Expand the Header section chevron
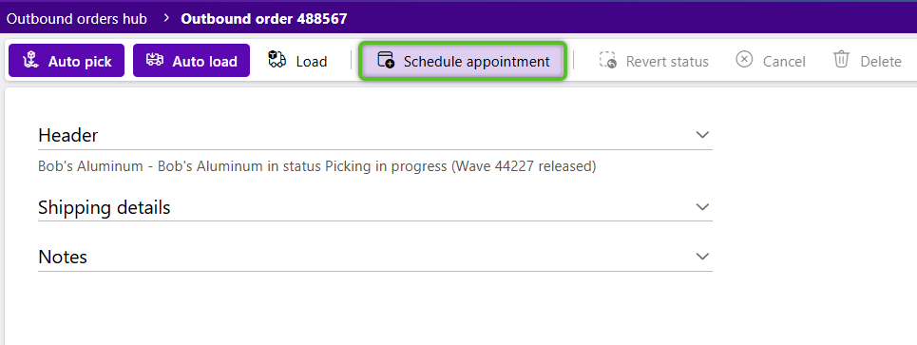Screen dimensions: 917x345 coord(702,135)
